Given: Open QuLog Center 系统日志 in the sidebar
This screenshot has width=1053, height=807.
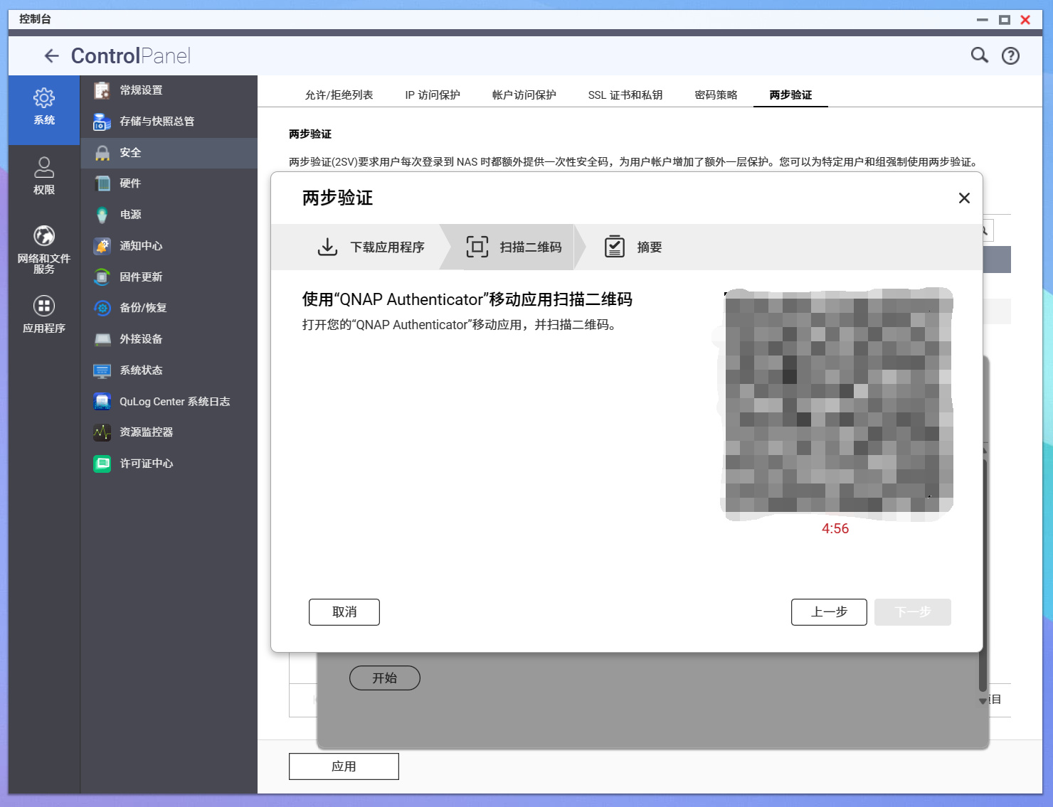Looking at the screenshot, I should point(169,402).
